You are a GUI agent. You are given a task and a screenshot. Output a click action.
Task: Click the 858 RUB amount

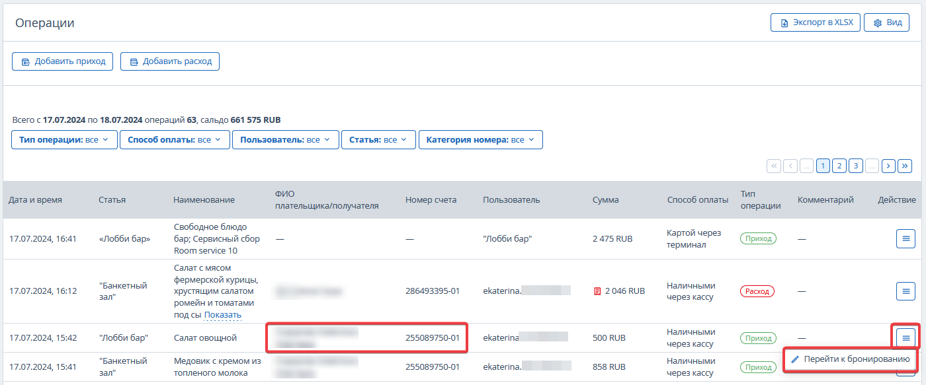coord(609,367)
